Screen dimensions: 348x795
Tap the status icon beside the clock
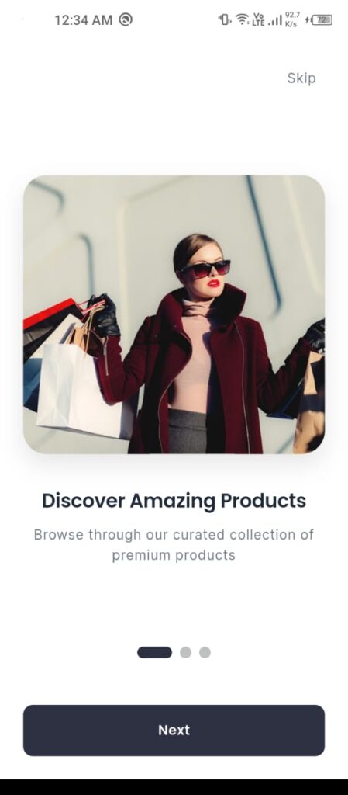[126, 19]
